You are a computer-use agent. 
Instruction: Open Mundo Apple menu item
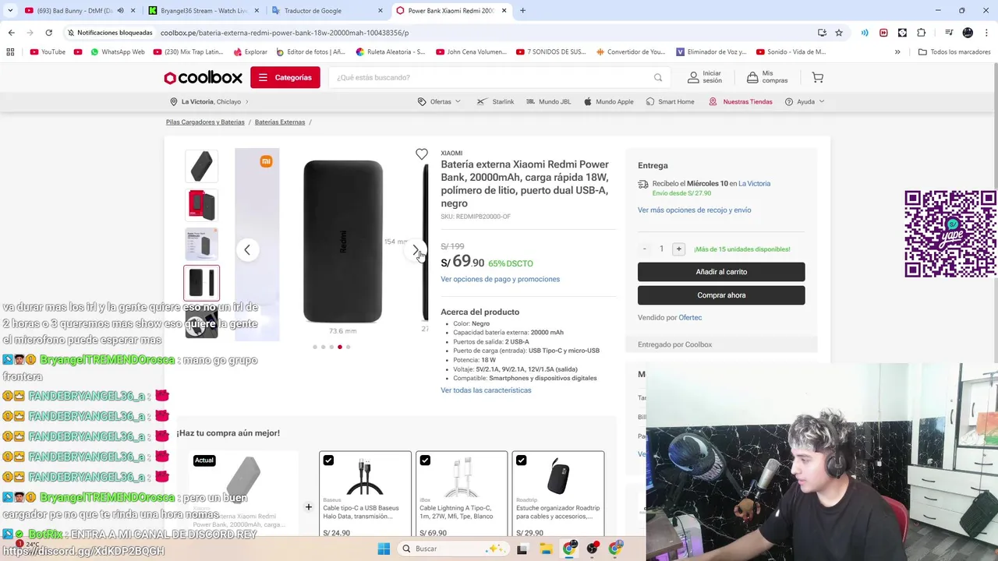pyautogui.click(x=608, y=102)
